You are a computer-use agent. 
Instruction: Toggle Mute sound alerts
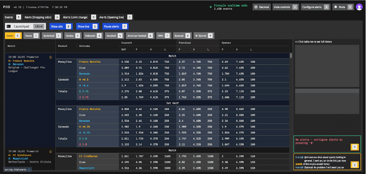point(343,7)
